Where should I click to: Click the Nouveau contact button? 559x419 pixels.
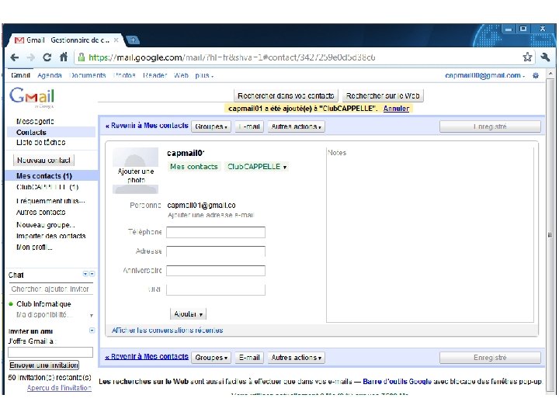[x=43, y=161]
